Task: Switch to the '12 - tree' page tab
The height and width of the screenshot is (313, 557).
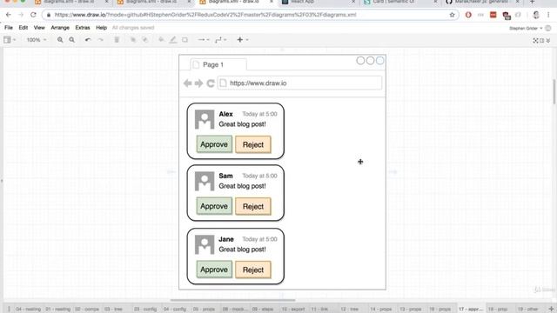Action: tap(350, 310)
